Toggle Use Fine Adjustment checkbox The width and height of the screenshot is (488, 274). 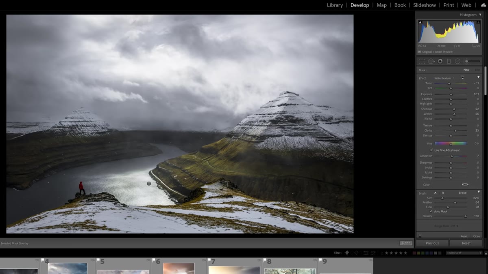coord(431,150)
